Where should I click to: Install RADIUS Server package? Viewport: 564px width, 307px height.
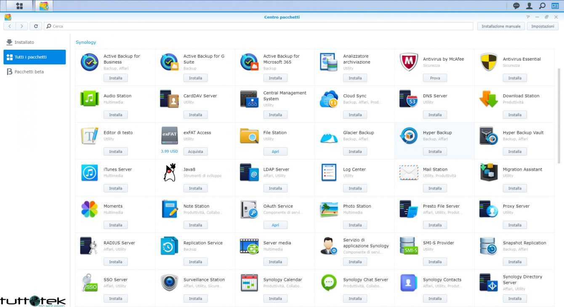(x=115, y=262)
